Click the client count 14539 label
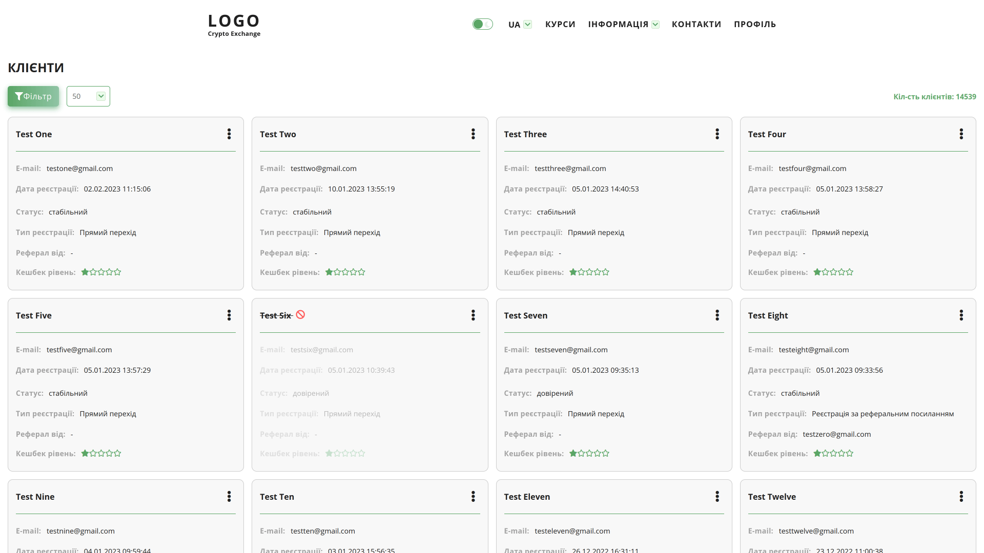Screen dimensions: 984x553 click(x=935, y=97)
